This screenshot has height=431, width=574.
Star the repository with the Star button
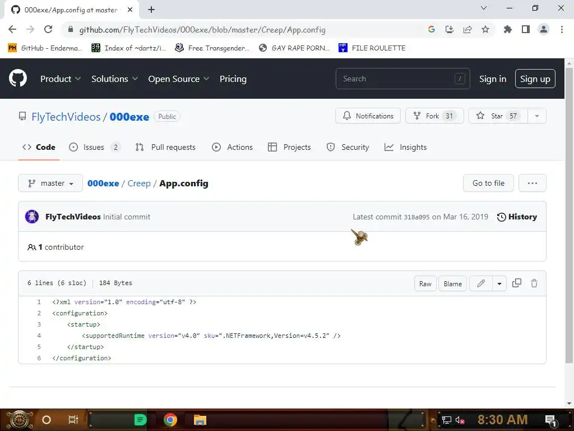click(498, 116)
